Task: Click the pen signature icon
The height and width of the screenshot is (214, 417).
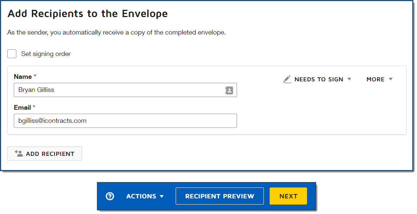Action: tap(287, 79)
